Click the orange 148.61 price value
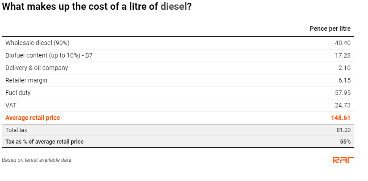This screenshot has height=181, width=368. pos(340,118)
